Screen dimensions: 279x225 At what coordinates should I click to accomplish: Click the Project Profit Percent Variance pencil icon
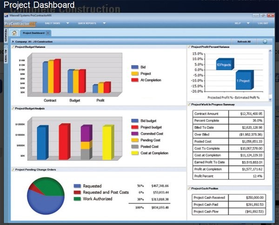coord(189,47)
